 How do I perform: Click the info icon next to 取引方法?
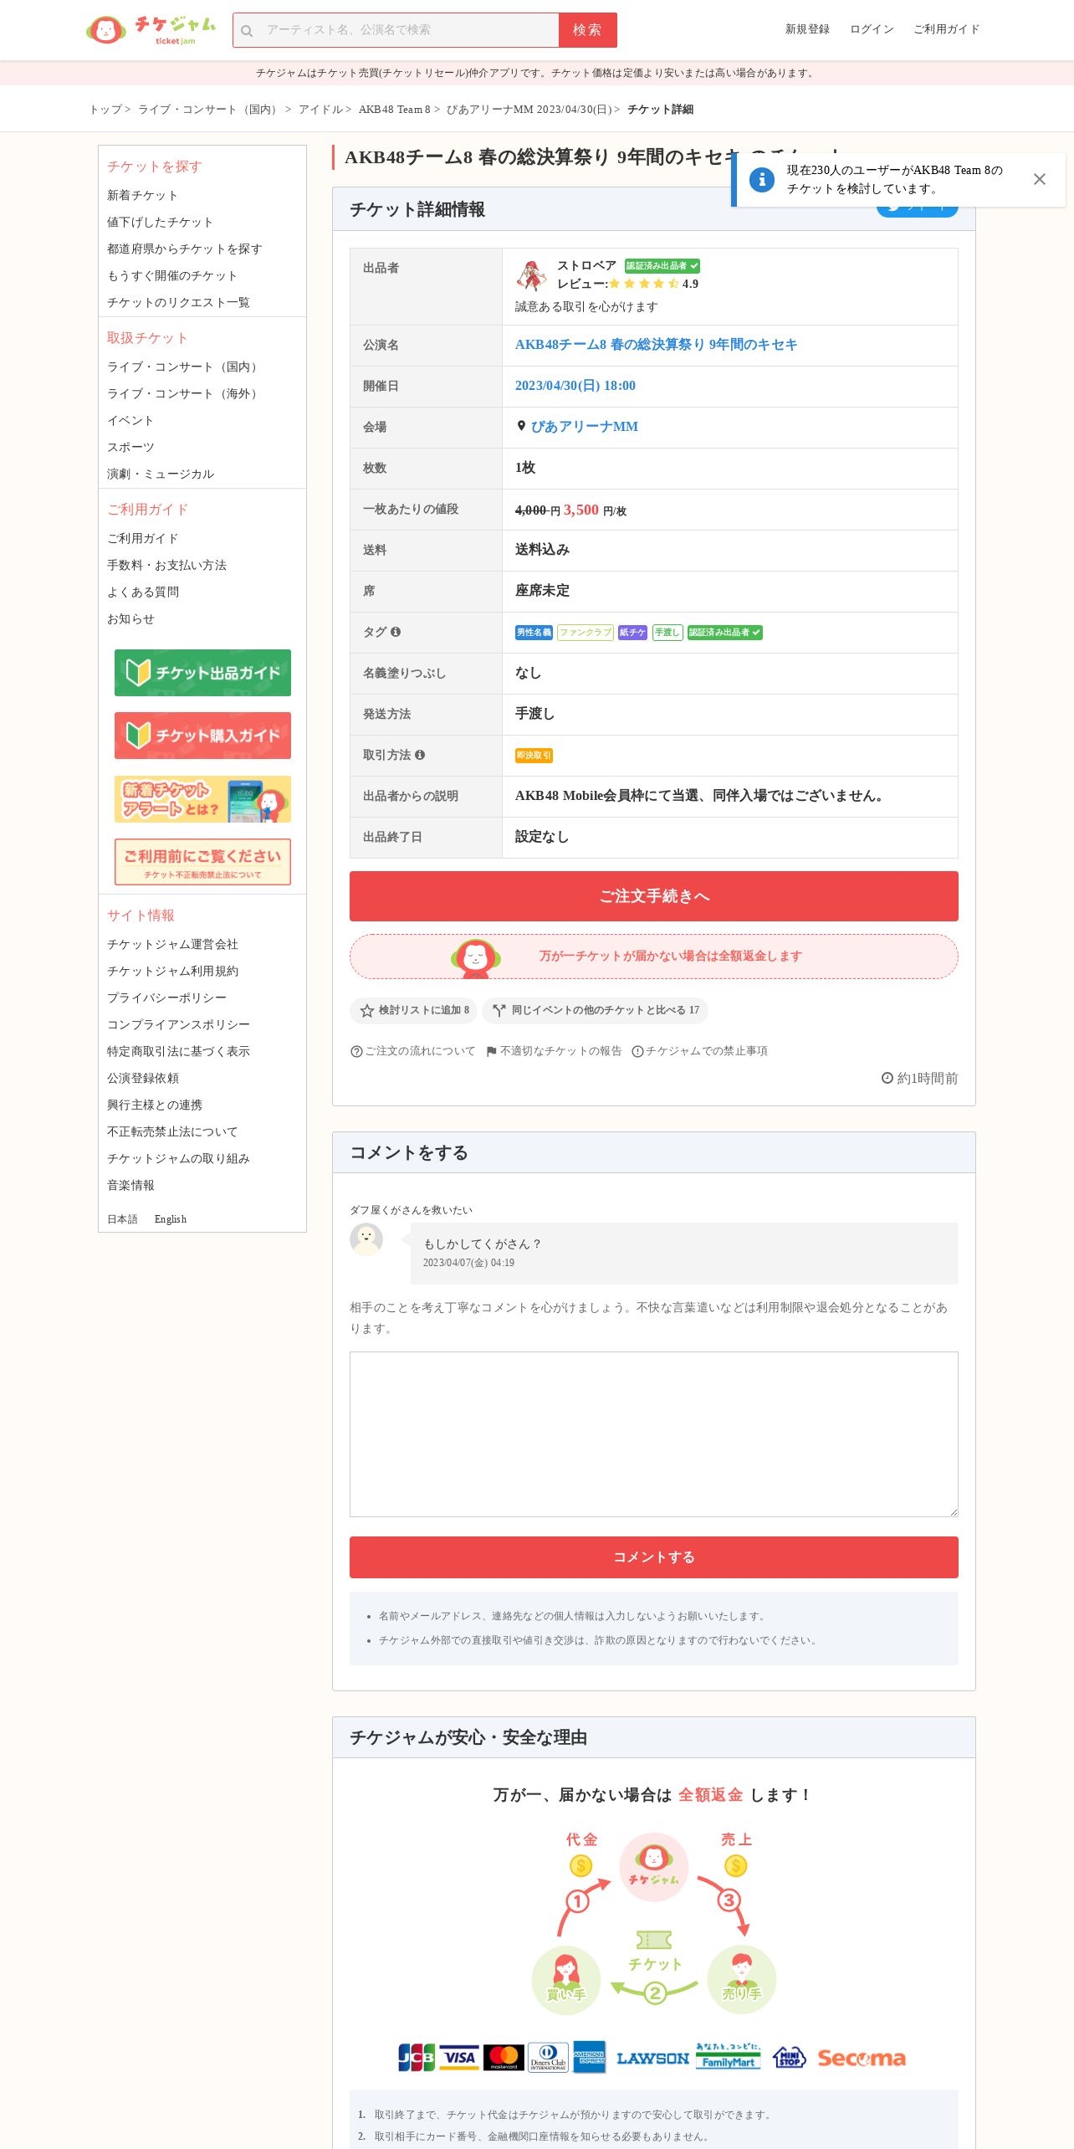[420, 755]
